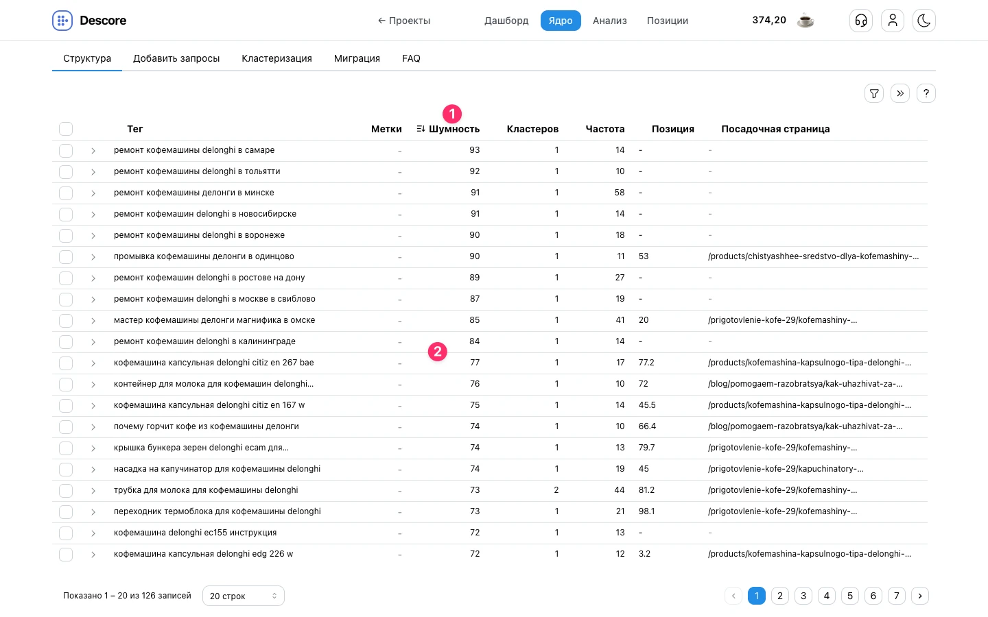Open the Добавить запросы tab
This screenshot has width=988, height=617.
[176, 58]
